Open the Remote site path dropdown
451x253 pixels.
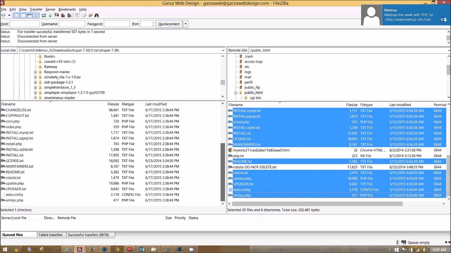point(449,50)
